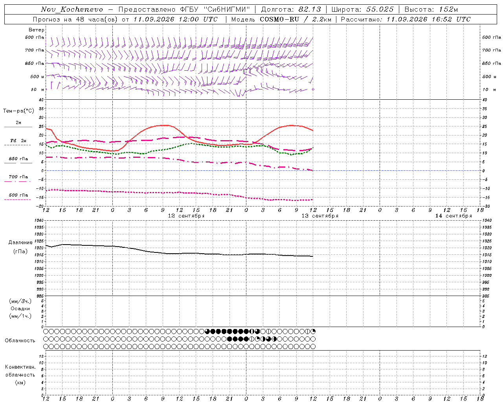This screenshot has height=402, width=503.
Task: Click the Облачность cloud cover label
Action: [x=20, y=340]
